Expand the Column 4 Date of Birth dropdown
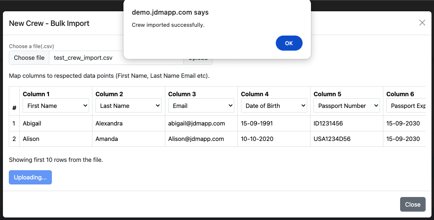Screen dimensions: 434x220 274,106
